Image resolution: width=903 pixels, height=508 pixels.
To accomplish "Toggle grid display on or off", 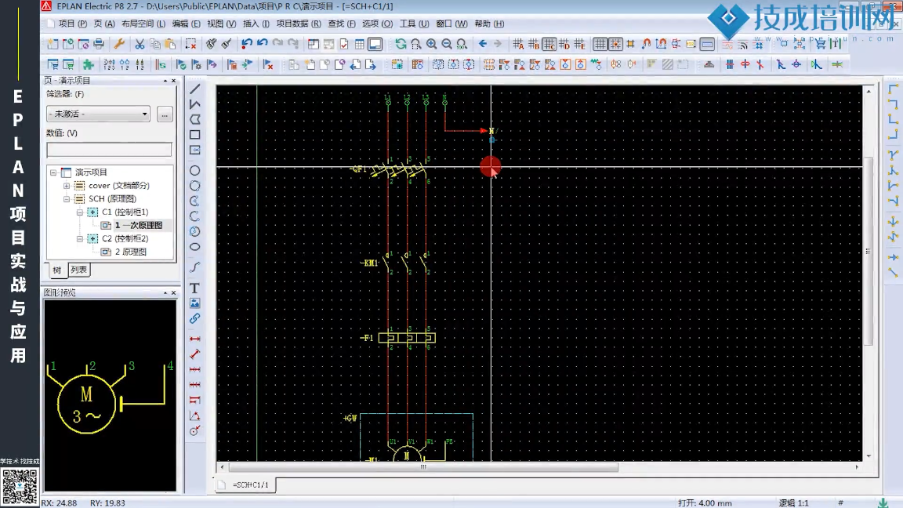I will (x=600, y=44).
